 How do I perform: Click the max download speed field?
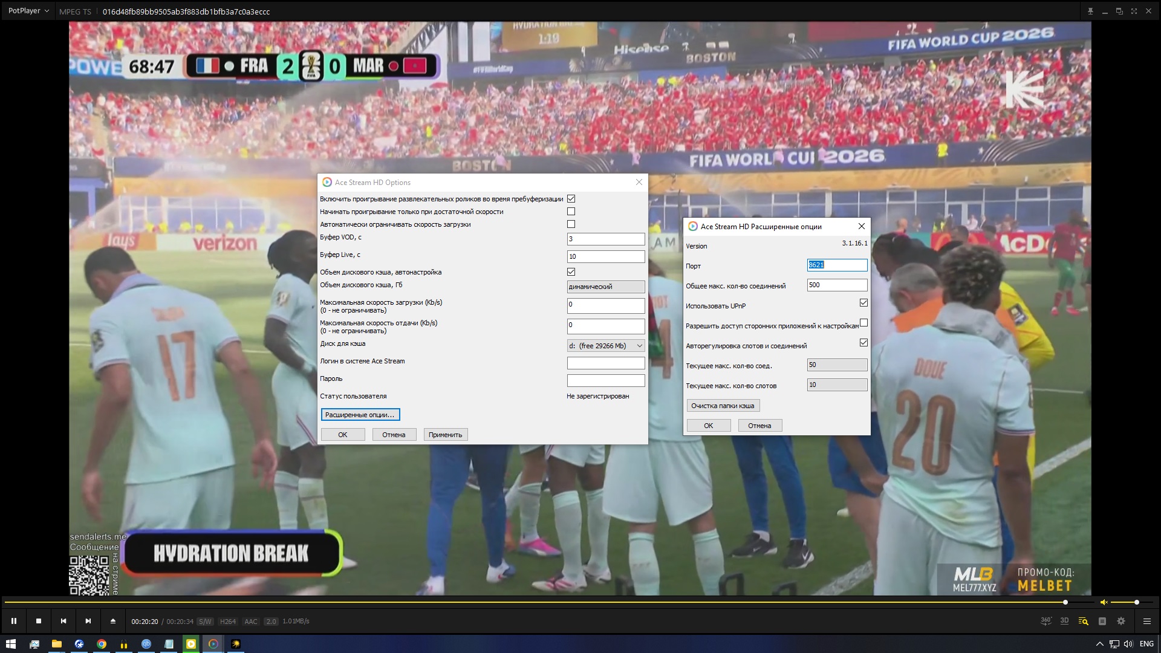tap(606, 305)
